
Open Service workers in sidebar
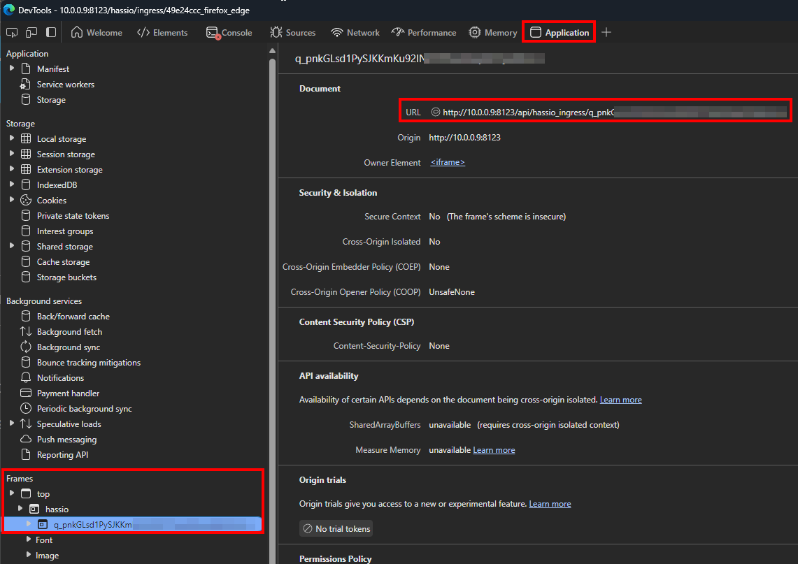66,85
